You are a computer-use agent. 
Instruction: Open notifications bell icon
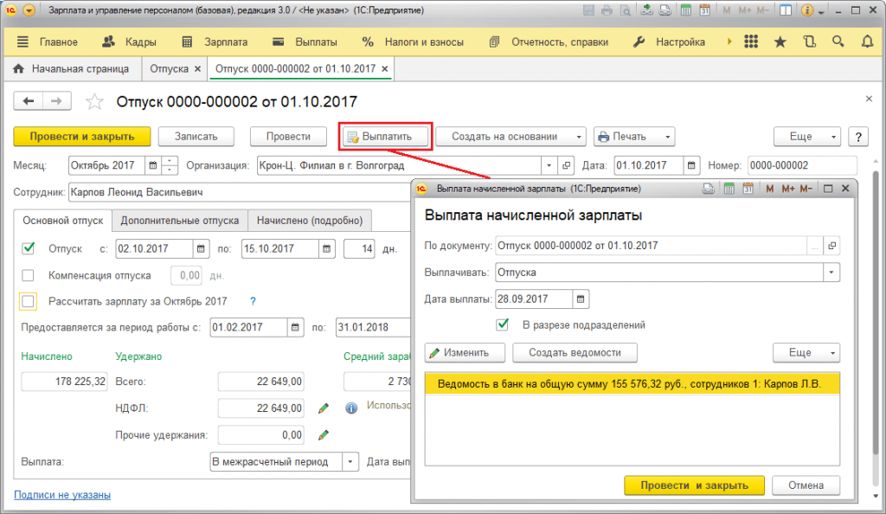[867, 42]
